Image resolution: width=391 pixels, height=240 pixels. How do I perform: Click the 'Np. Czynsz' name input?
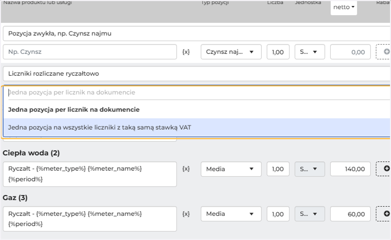90,52
